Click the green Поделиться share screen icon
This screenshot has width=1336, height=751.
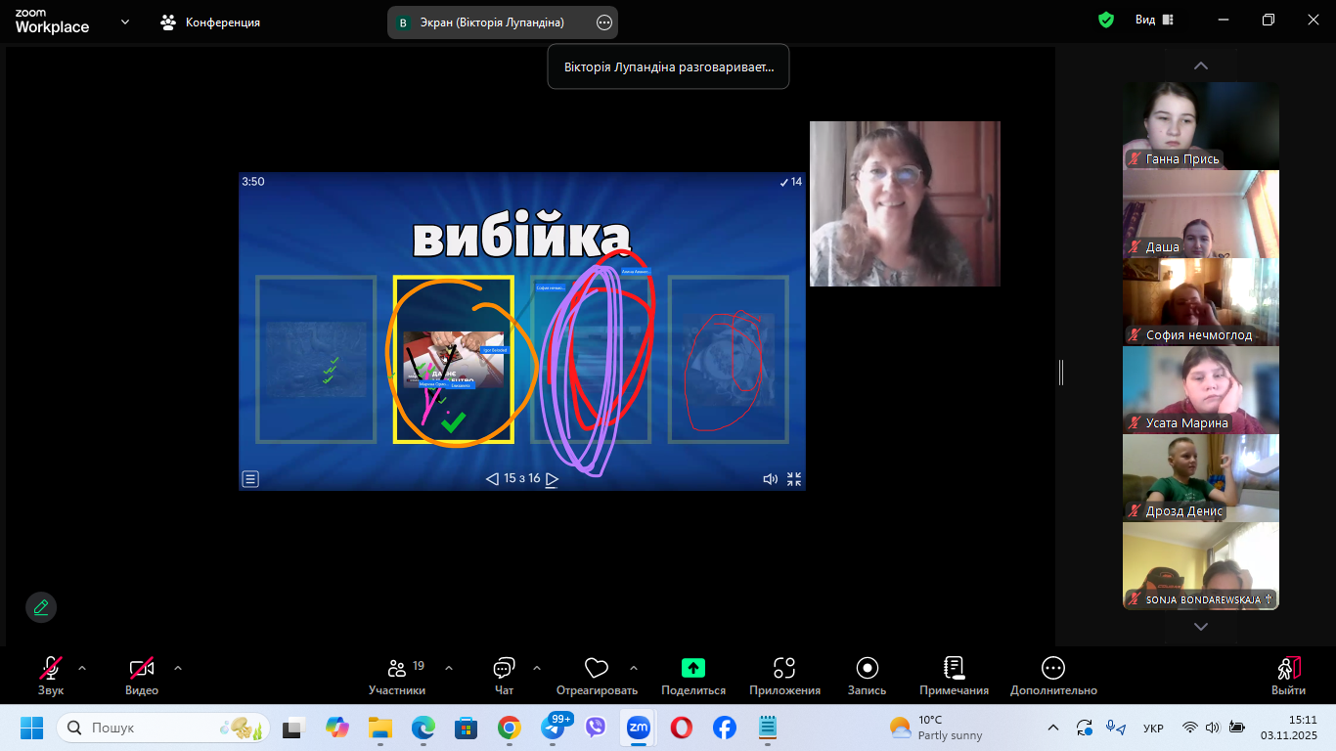[x=692, y=670]
